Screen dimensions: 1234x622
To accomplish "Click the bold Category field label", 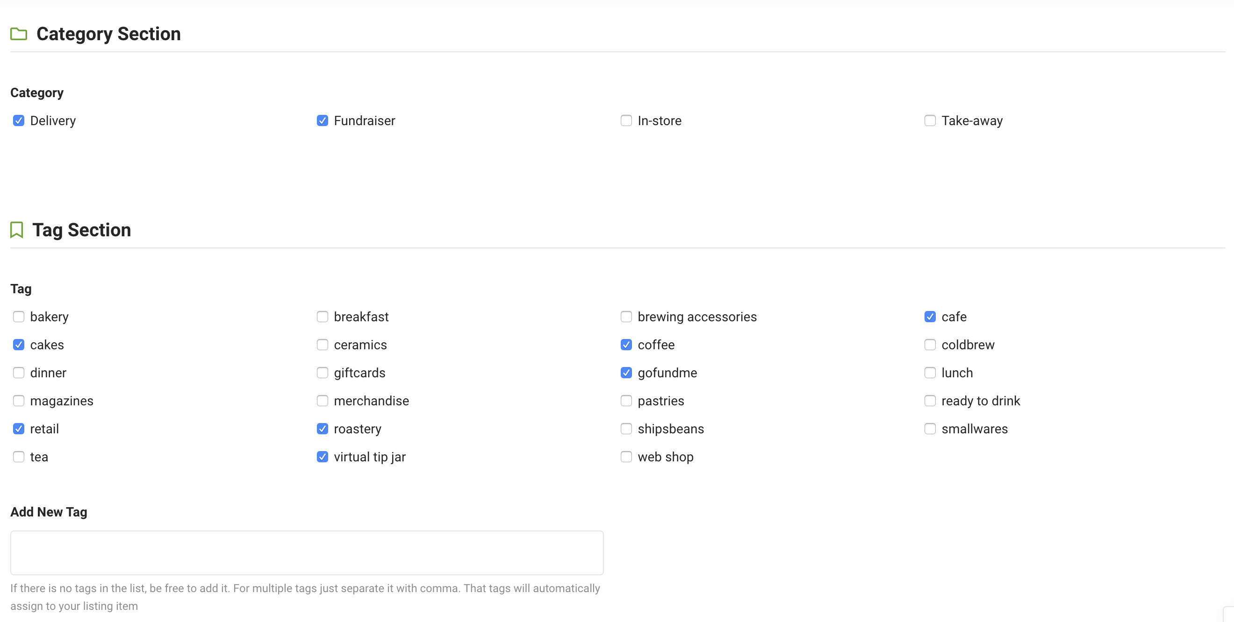I will [x=37, y=93].
